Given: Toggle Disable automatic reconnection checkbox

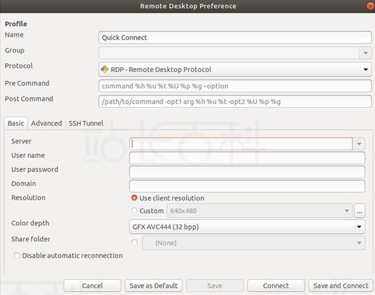Looking at the screenshot, I should point(17,255).
